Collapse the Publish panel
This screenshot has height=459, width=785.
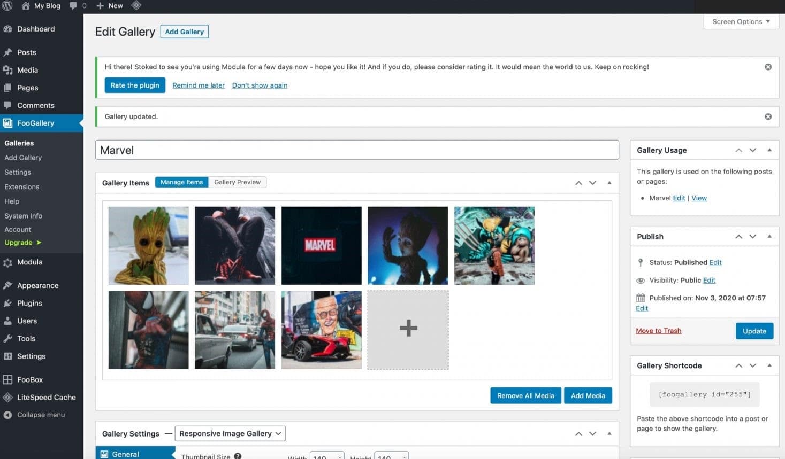(769, 236)
